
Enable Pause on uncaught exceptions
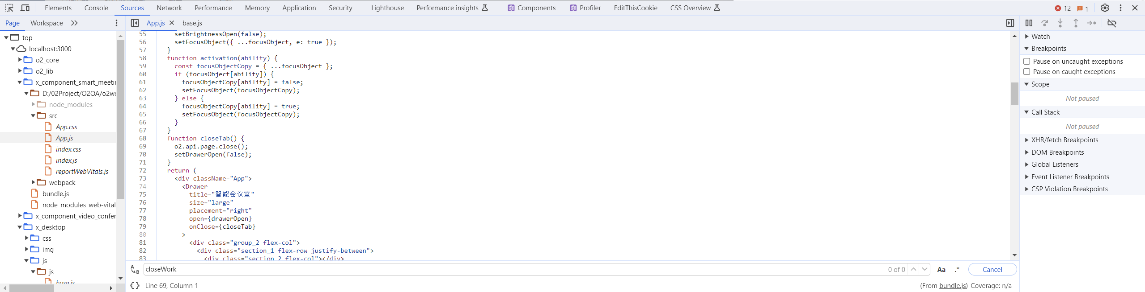[x=1027, y=62]
